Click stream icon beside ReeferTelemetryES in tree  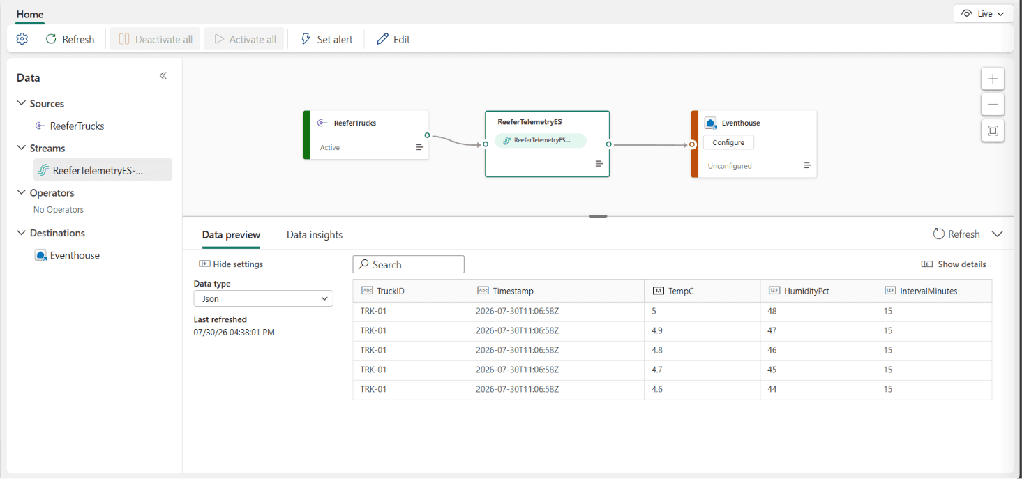tap(43, 170)
